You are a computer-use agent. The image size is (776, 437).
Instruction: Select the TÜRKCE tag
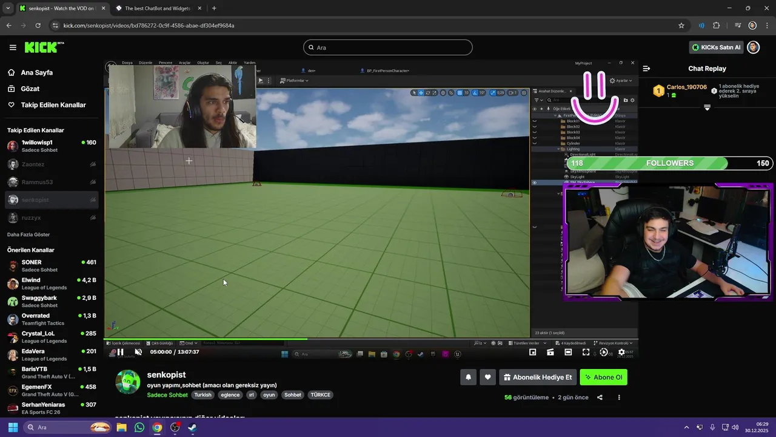point(321,395)
